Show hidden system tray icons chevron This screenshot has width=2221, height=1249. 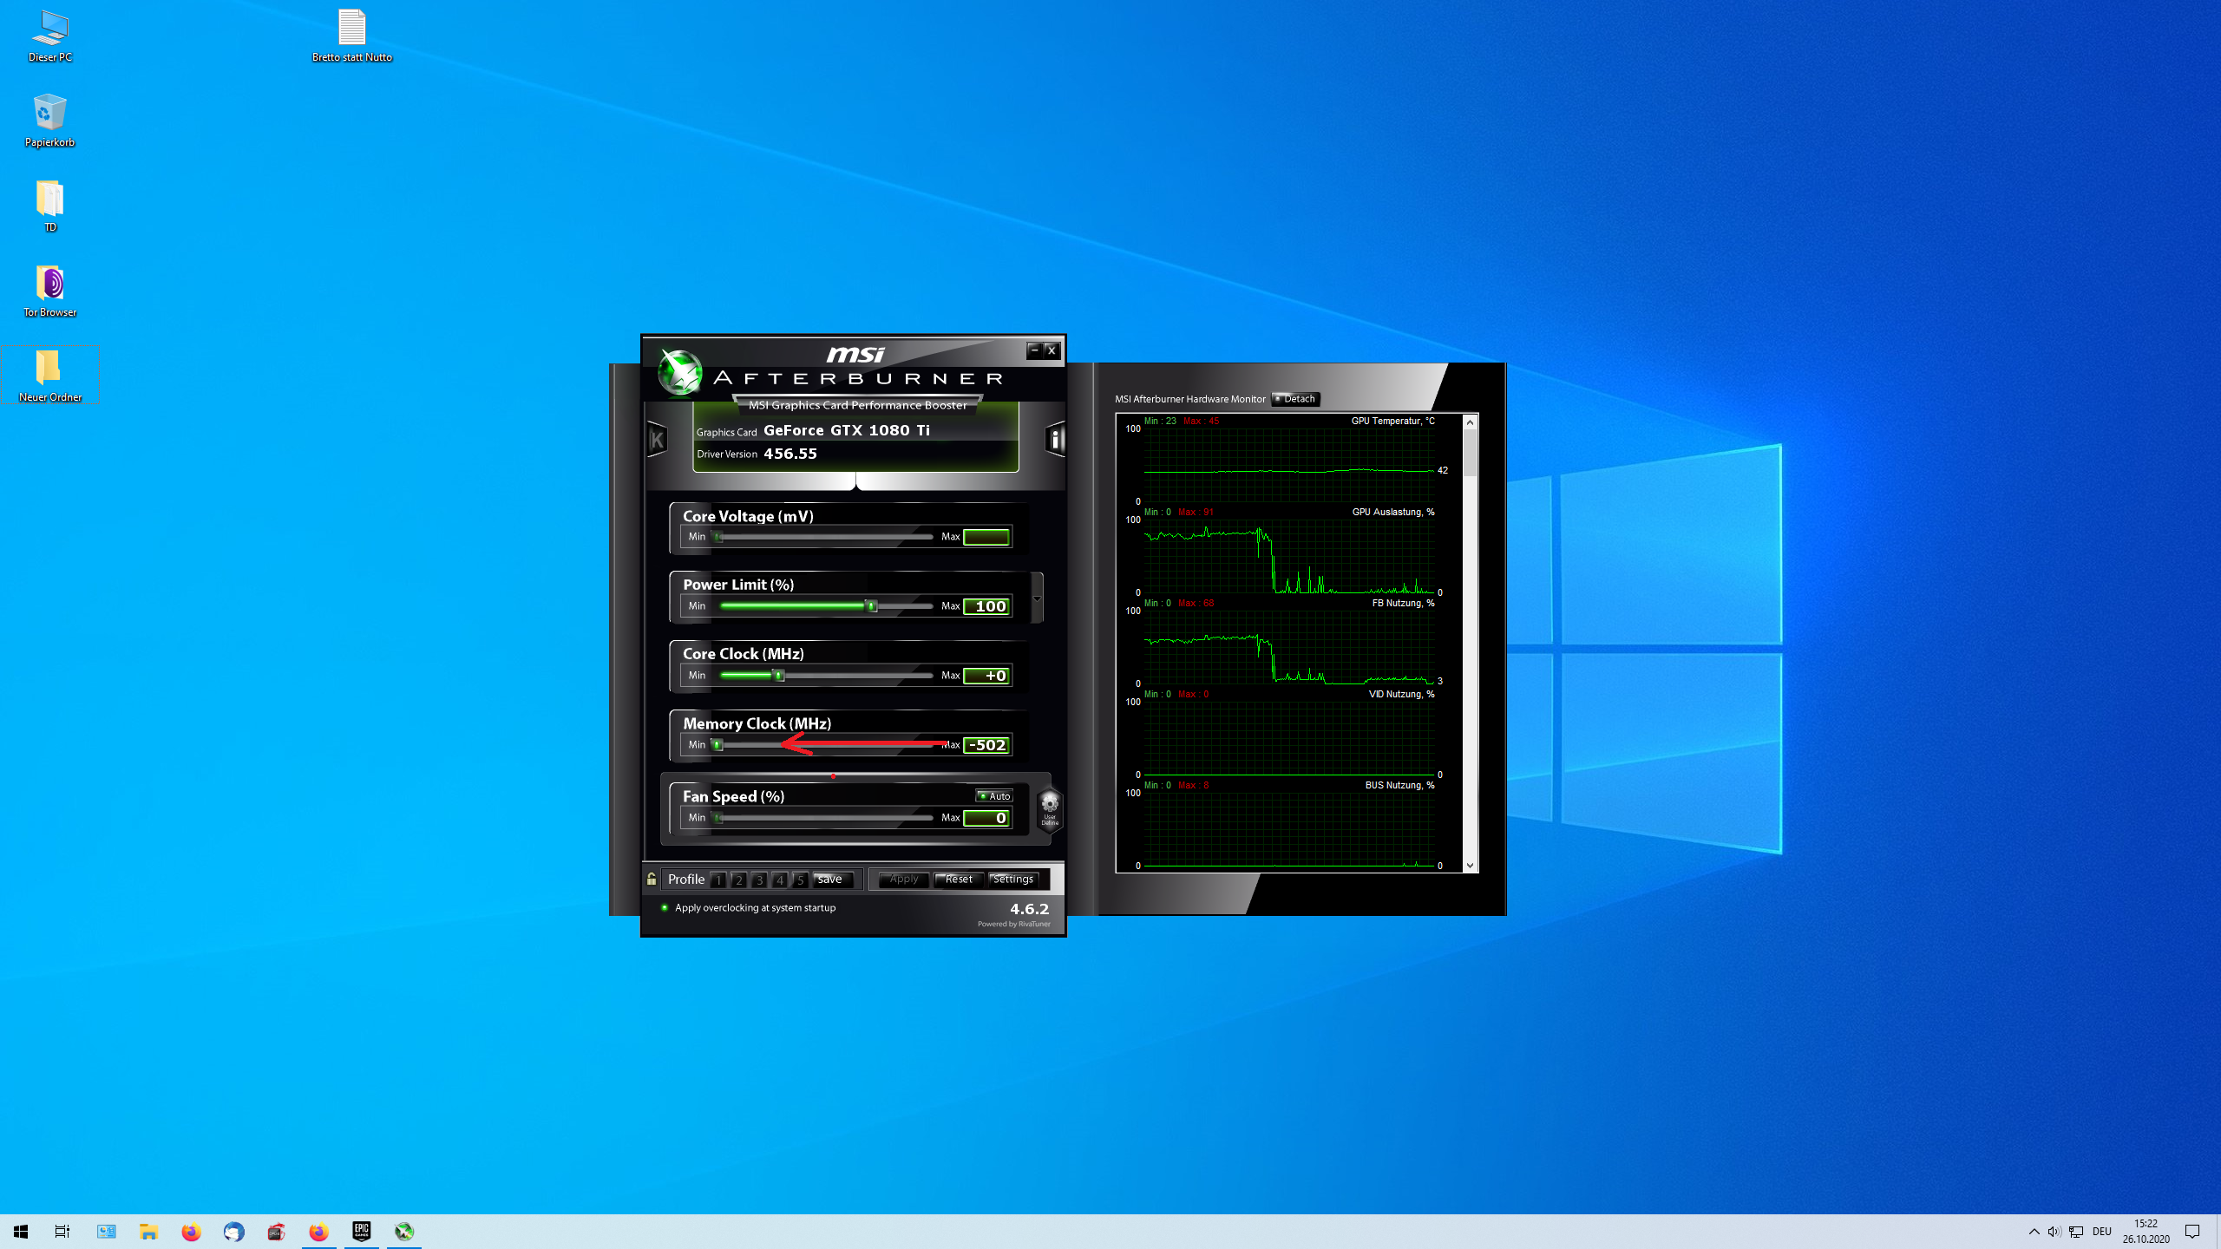[x=2034, y=1231]
